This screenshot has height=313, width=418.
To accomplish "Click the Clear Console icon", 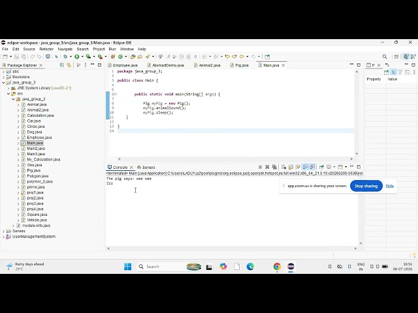I will click(x=283, y=167).
